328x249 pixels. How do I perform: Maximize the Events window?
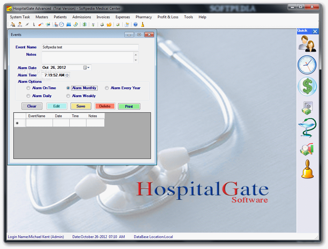tap(139, 34)
